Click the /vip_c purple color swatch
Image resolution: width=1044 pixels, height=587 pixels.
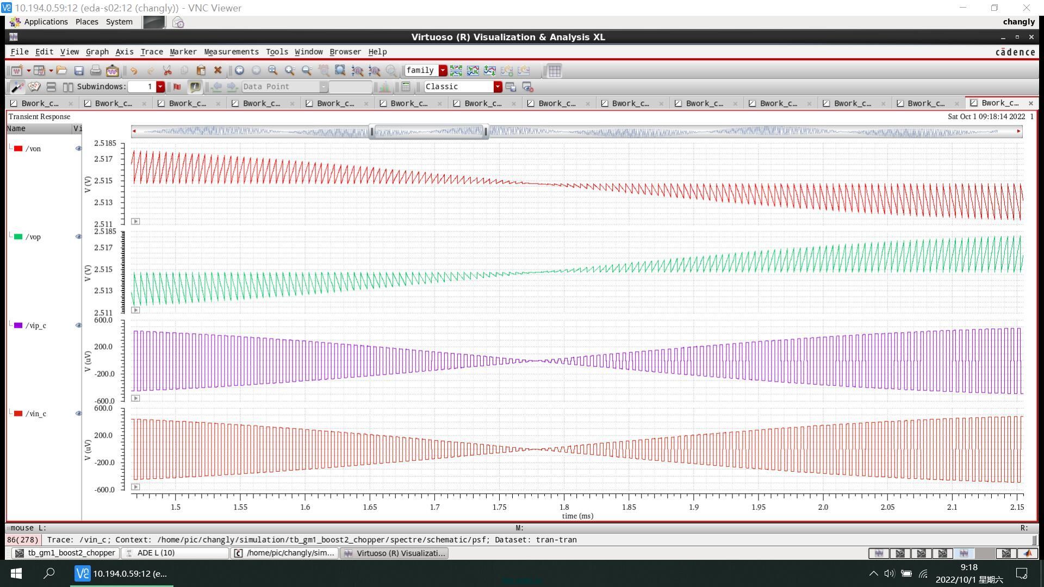[x=18, y=325]
